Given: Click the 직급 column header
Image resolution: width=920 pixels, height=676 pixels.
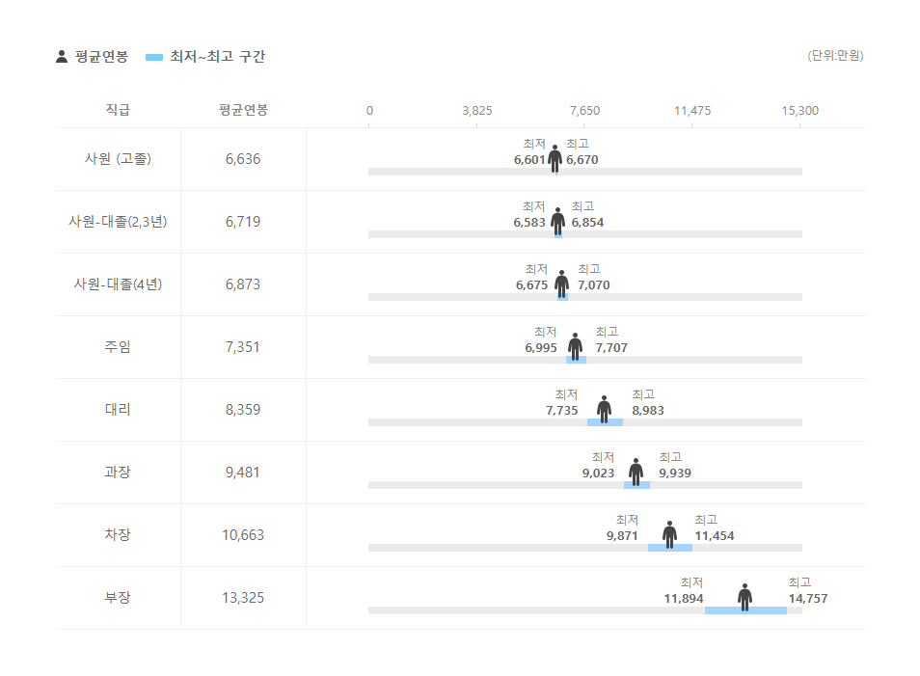Looking at the screenshot, I should click(118, 110).
